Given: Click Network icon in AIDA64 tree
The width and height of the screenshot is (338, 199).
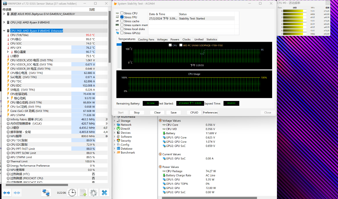Looking at the screenshot, I should pyautogui.click(x=118, y=125).
